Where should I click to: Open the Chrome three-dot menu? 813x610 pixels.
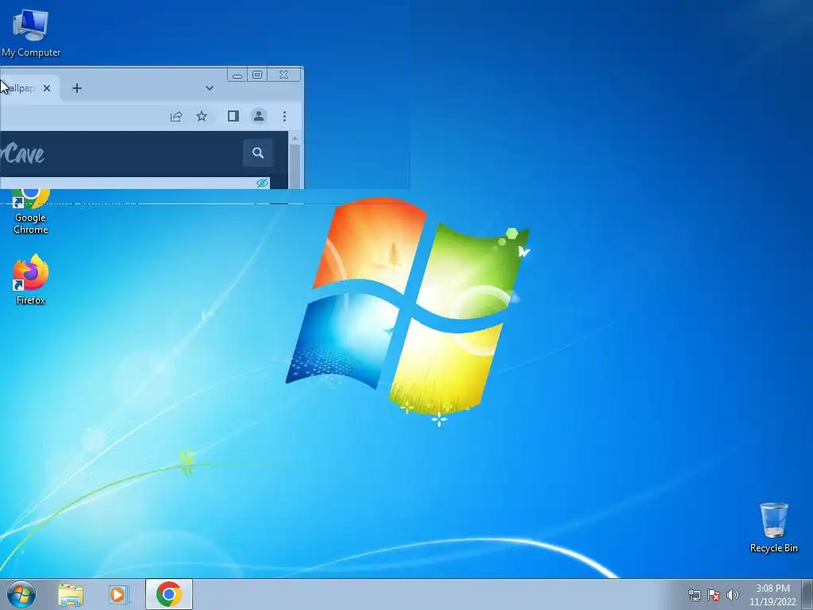click(x=284, y=116)
